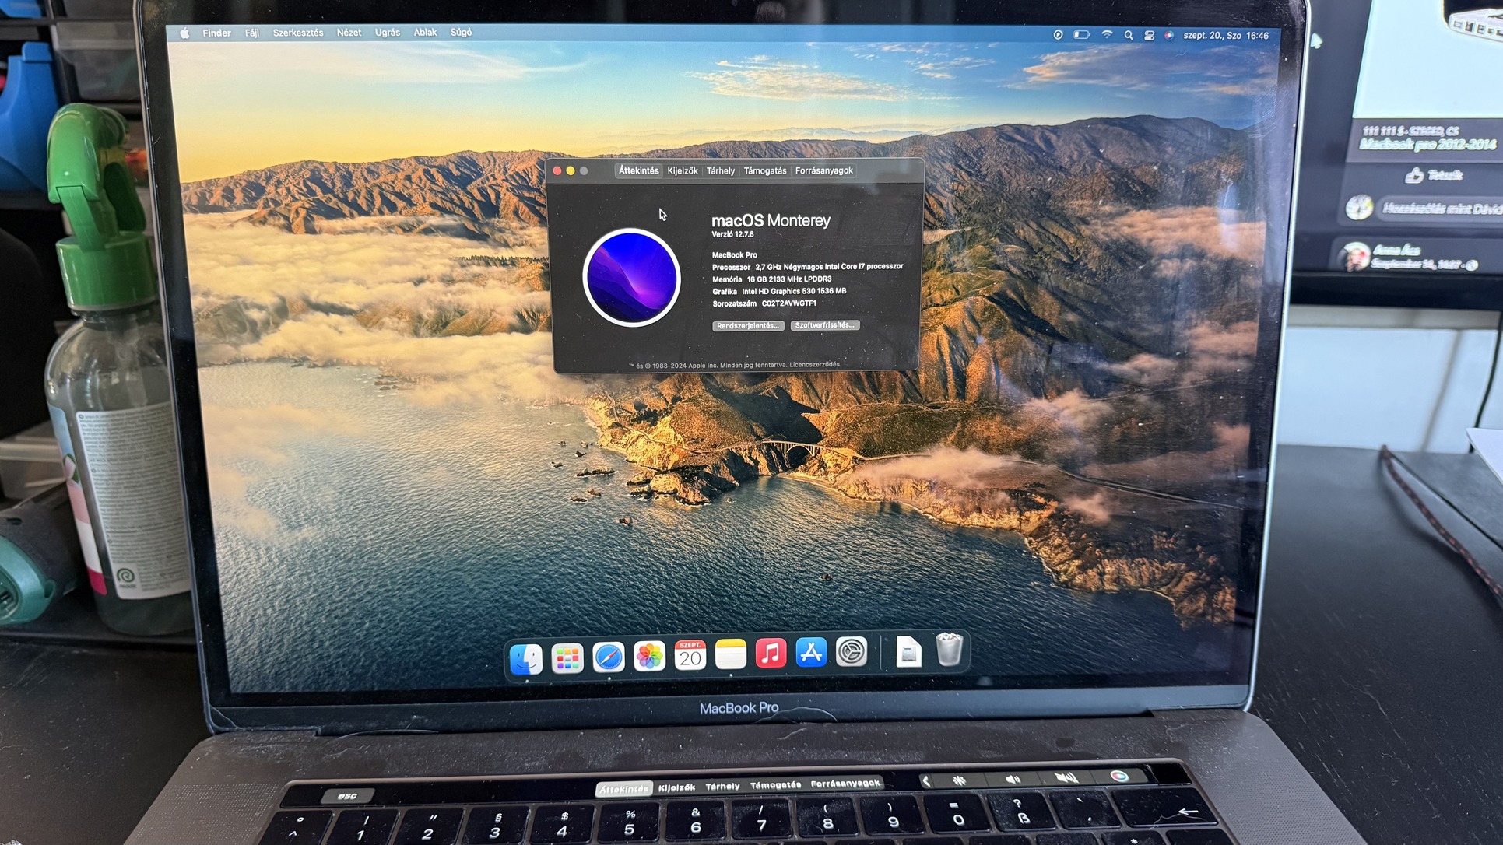
Task: Open the Calendar app showing 20
Action: (690, 656)
